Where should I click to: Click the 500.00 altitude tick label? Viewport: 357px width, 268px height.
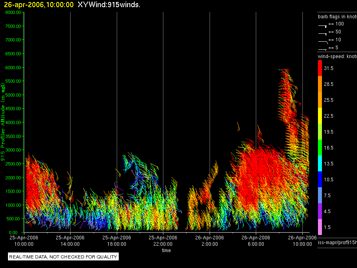coord(13,219)
